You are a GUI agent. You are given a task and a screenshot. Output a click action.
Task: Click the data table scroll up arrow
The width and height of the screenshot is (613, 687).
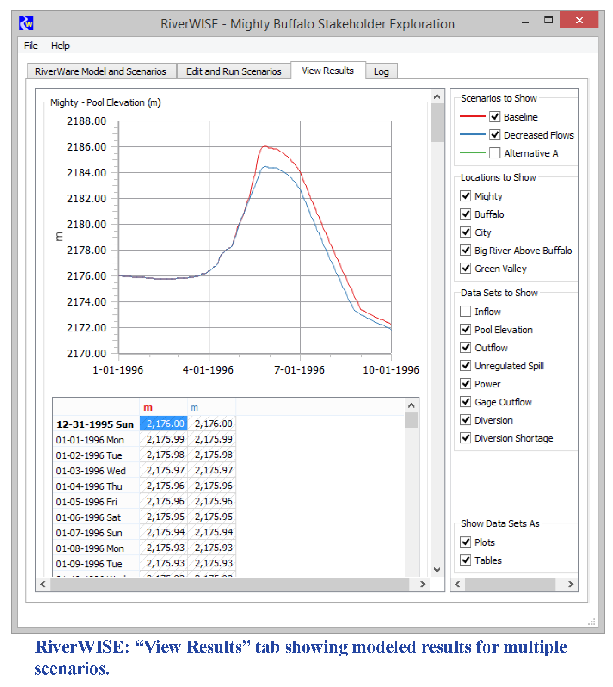[411, 405]
